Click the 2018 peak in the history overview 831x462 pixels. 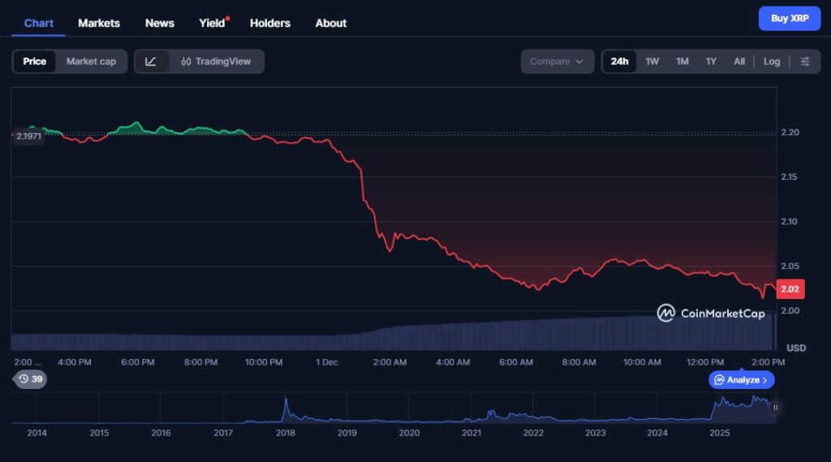286,400
